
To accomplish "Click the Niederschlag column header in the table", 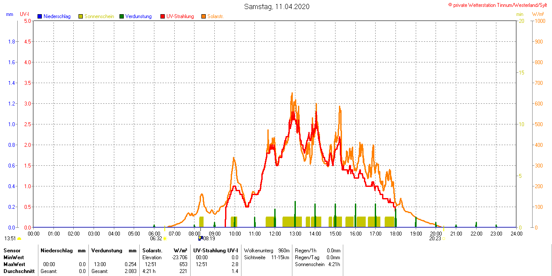I will point(56,251).
